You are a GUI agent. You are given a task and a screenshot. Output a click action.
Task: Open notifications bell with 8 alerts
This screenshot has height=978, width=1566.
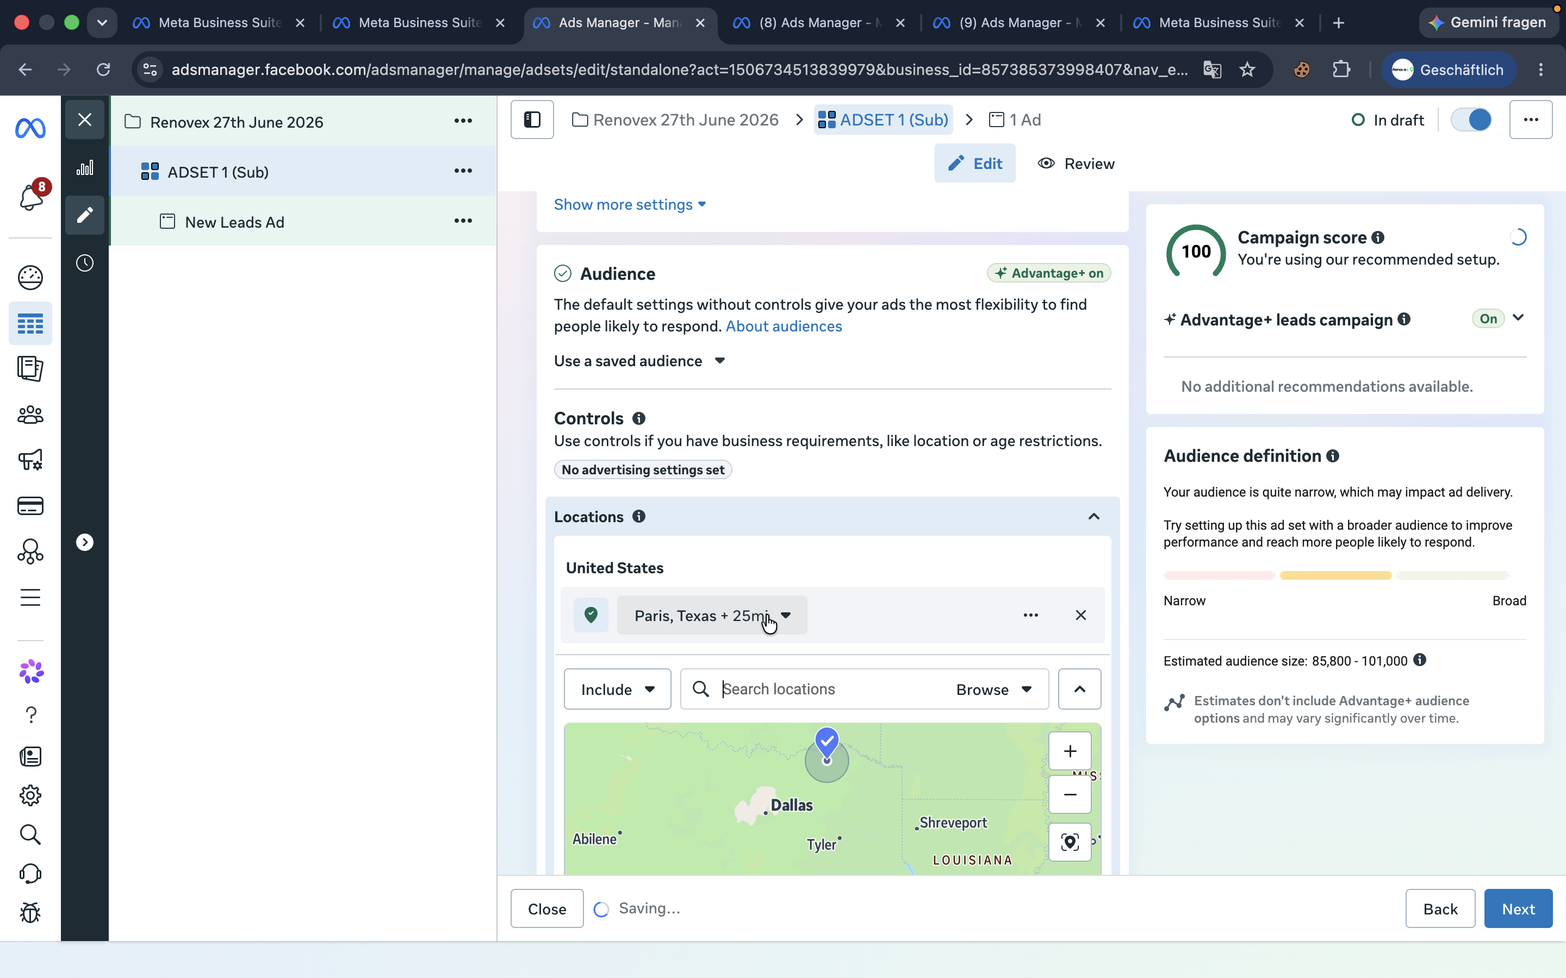click(x=32, y=197)
